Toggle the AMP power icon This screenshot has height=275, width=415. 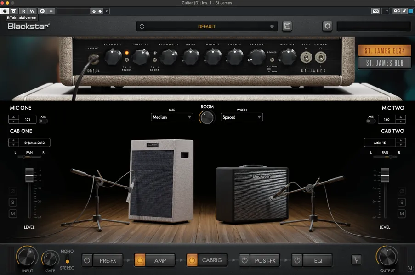(x=140, y=260)
